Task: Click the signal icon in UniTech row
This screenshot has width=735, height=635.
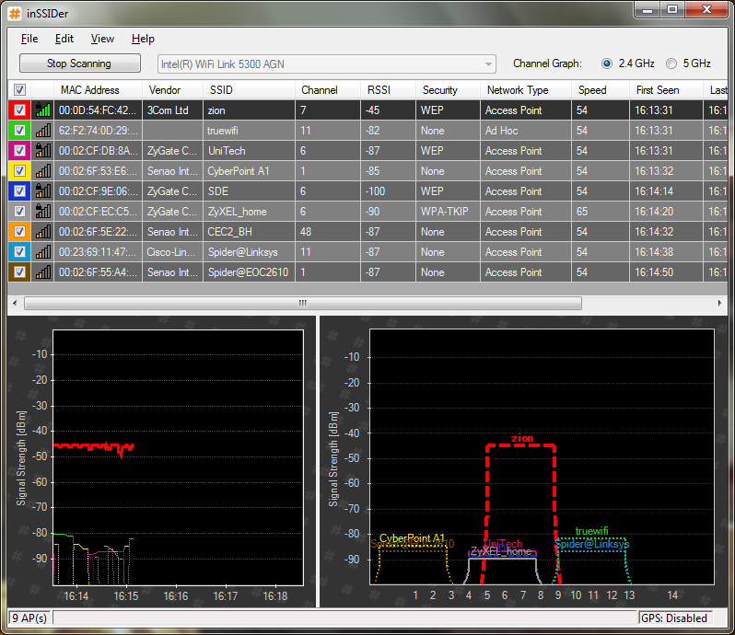Action: 42,151
